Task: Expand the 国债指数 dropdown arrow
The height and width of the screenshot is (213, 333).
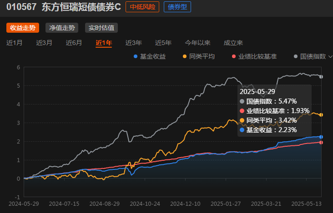Action: (x=330, y=57)
